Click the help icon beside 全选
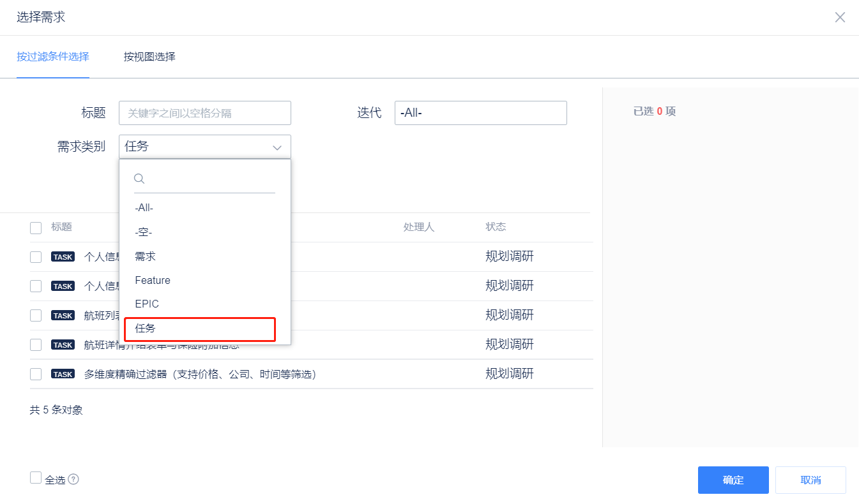 (x=73, y=479)
